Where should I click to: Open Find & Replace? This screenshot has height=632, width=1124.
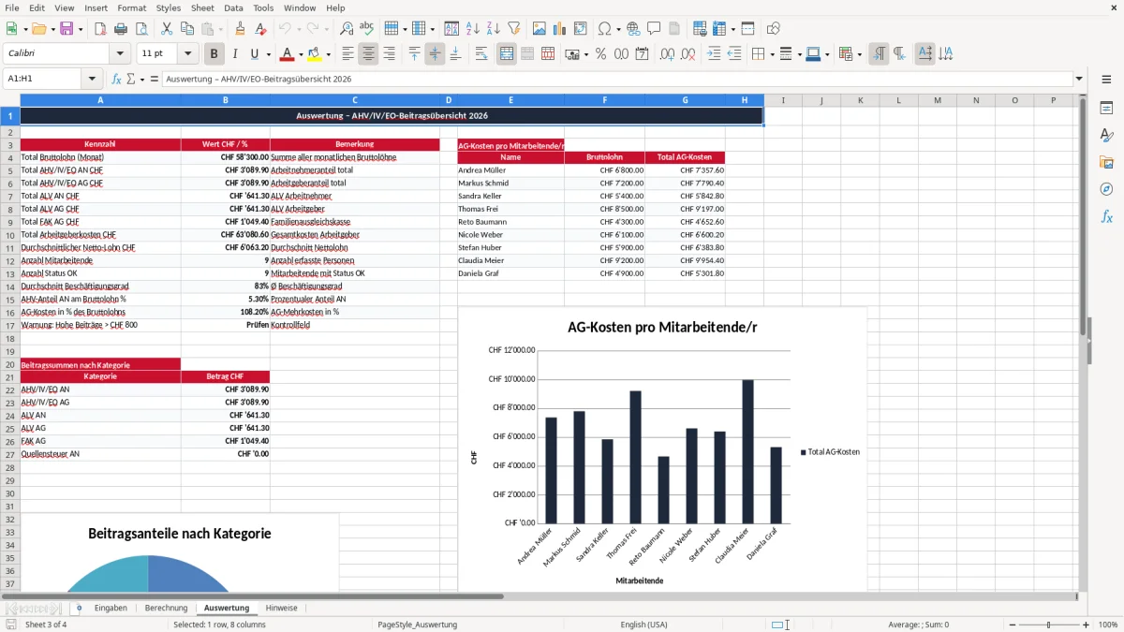pyautogui.click(x=347, y=29)
